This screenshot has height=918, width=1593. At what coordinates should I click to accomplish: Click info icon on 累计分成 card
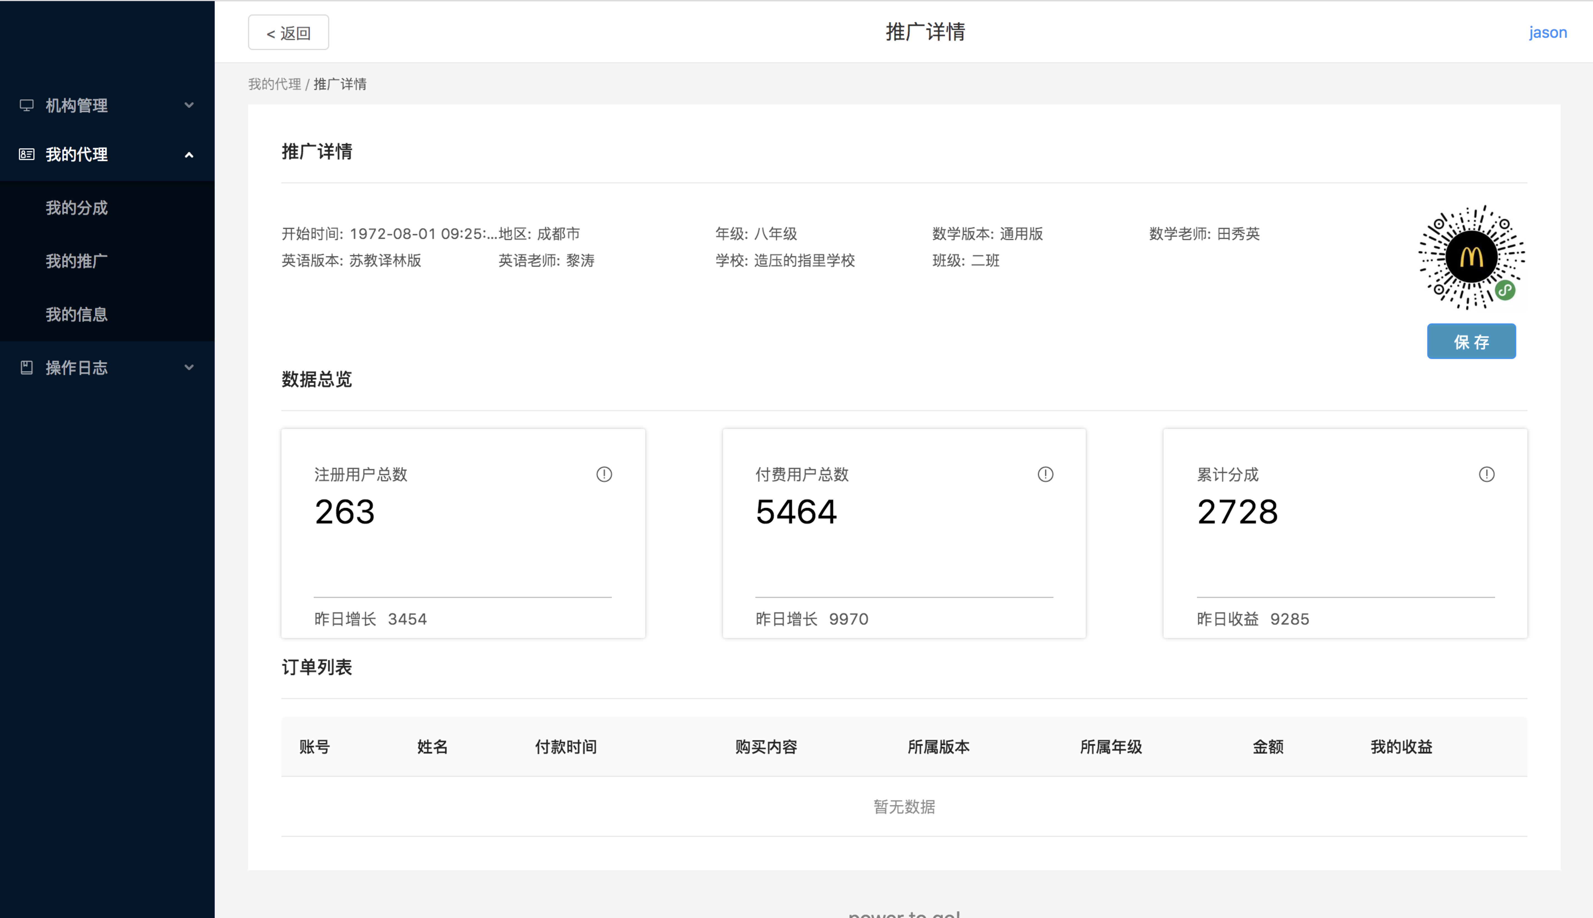[1486, 474]
